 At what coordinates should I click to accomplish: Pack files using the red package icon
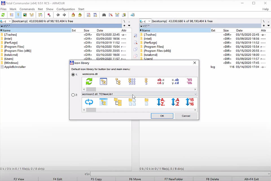point(73,15)
